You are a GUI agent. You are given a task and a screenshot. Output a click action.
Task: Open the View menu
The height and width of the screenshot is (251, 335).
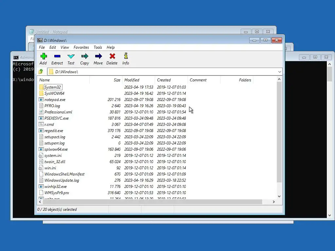pyautogui.click(x=65, y=47)
